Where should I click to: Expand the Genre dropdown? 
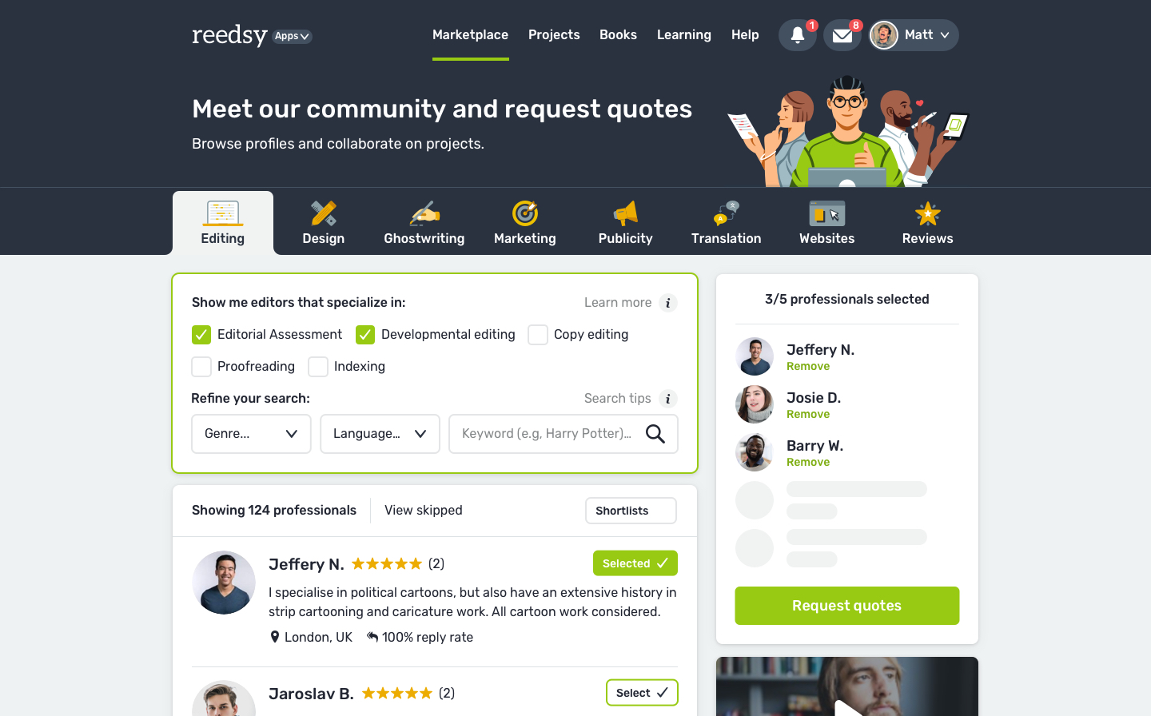coord(251,434)
